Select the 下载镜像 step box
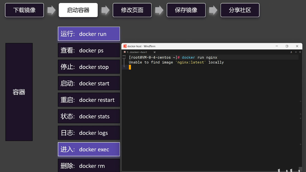Screen dimensions: 306x172 tap(24, 10)
